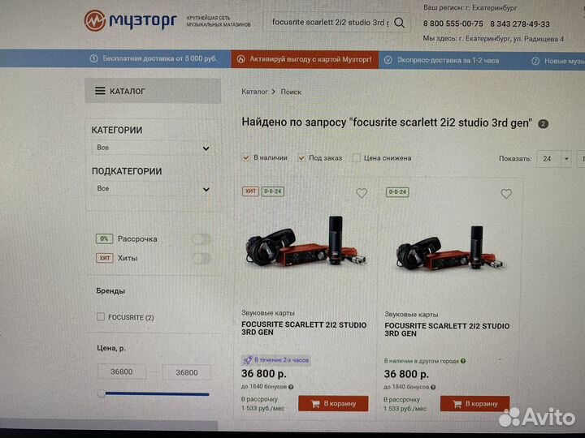Uncheck the 'В наличии' checkbox
585x438 pixels.
point(246,158)
